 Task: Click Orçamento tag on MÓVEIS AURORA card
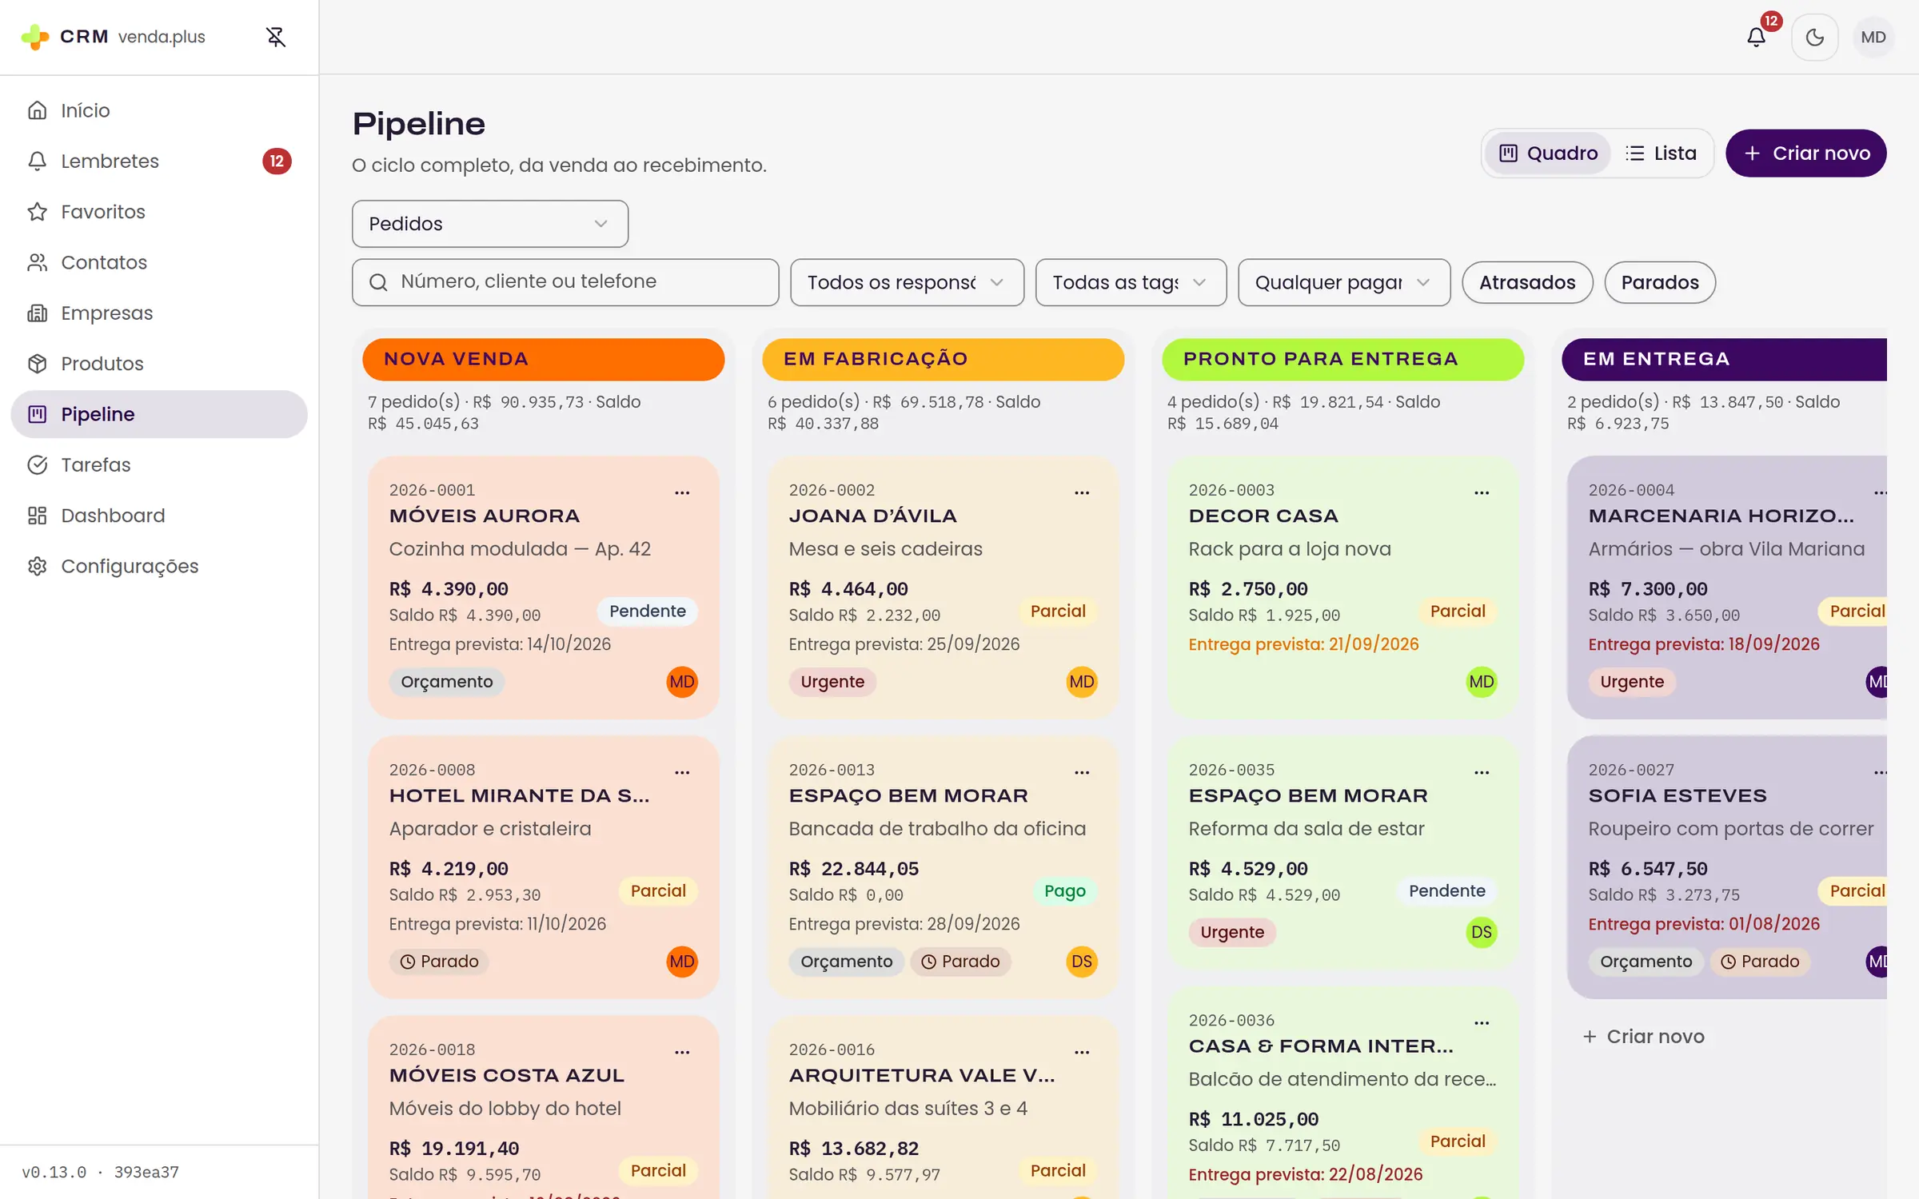[447, 682]
